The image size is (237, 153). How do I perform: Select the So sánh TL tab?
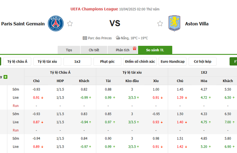click(155, 50)
